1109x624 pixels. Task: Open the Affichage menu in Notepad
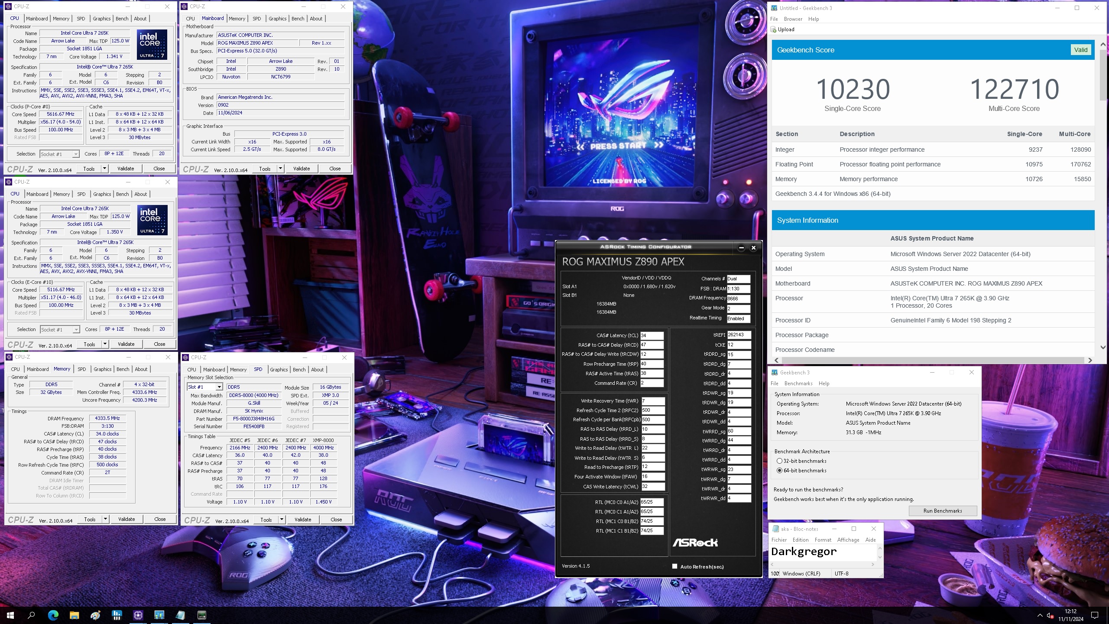tap(848, 540)
